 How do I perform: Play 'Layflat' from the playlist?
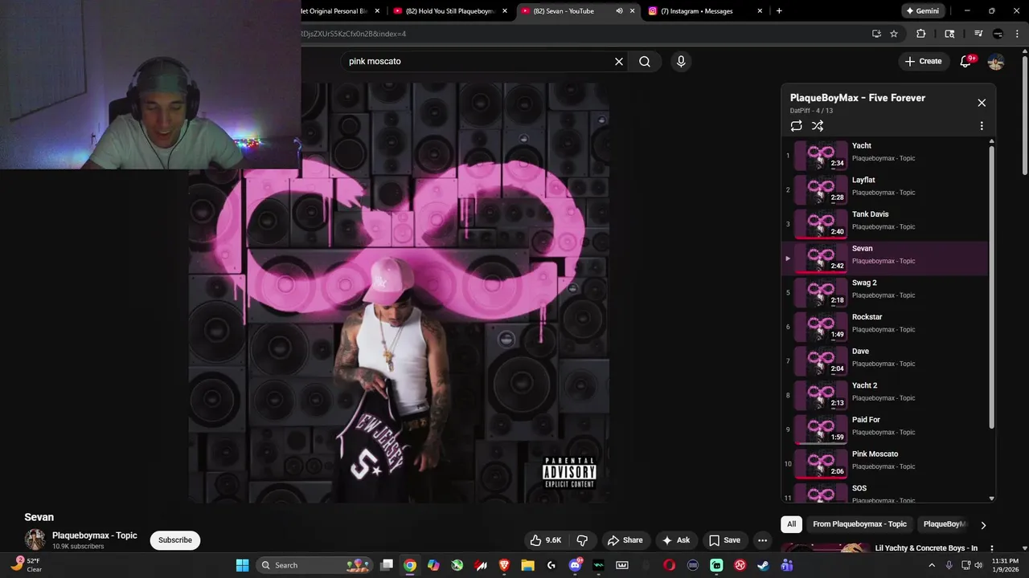884,189
